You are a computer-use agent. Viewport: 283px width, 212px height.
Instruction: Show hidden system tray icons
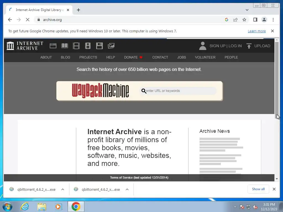tap(235, 207)
